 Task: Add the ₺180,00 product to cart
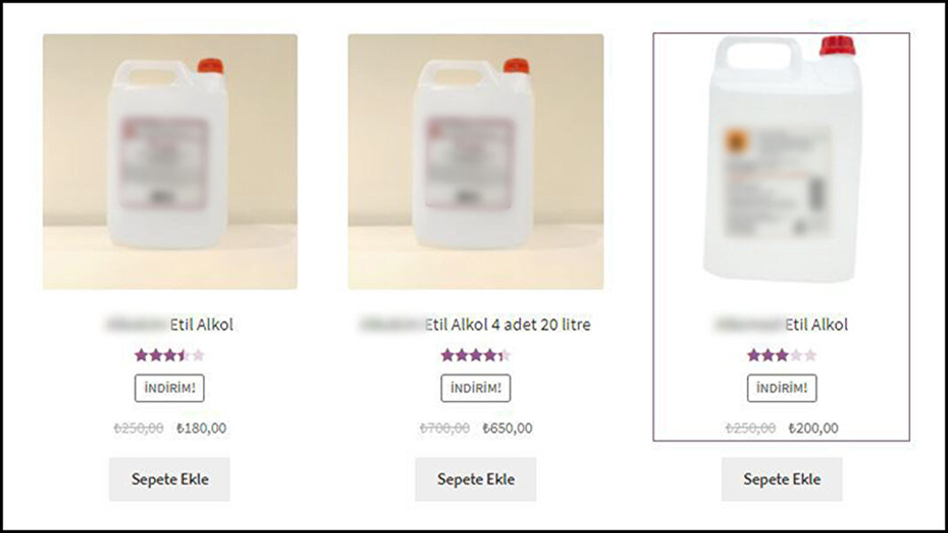pyautogui.click(x=170, y=479)
